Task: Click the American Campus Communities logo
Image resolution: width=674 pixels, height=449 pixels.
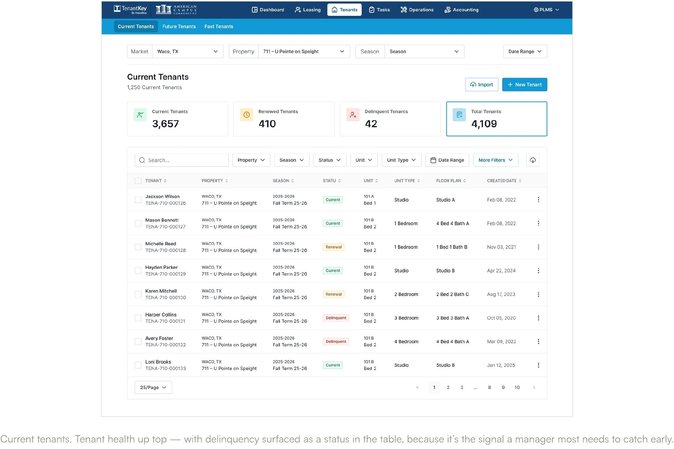Action: [176, 9]
